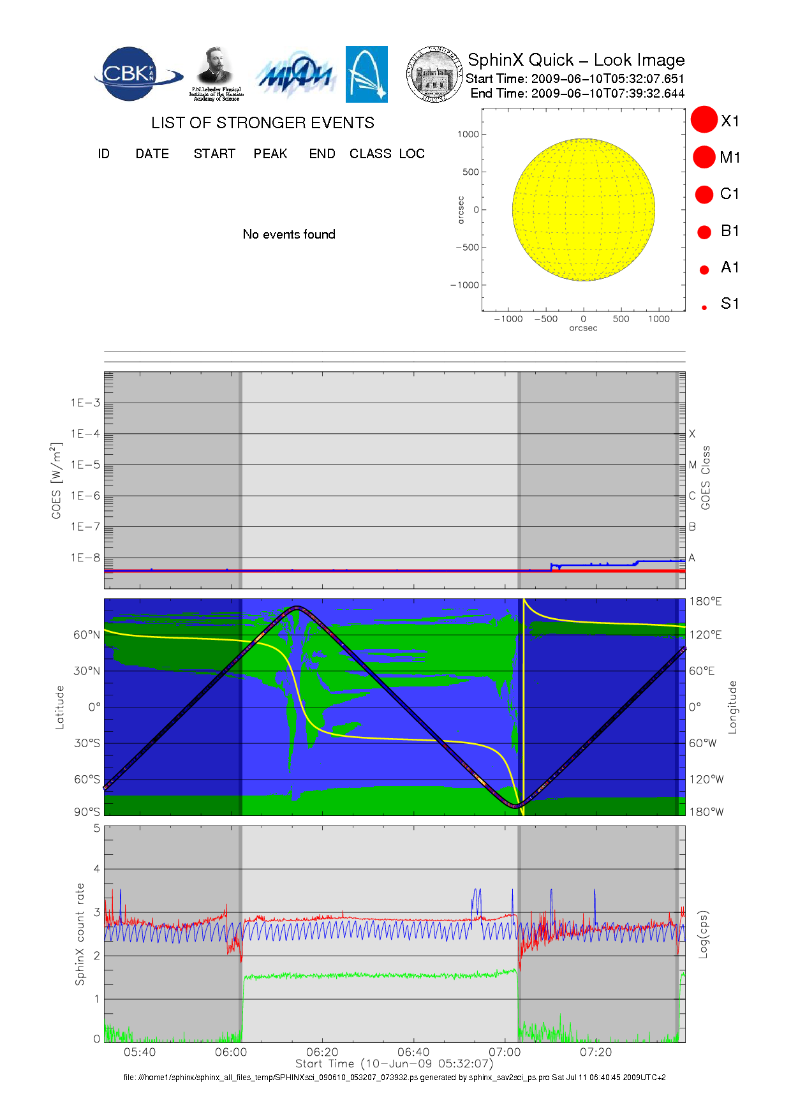Click the CBK PAN logo

[138, 74]
